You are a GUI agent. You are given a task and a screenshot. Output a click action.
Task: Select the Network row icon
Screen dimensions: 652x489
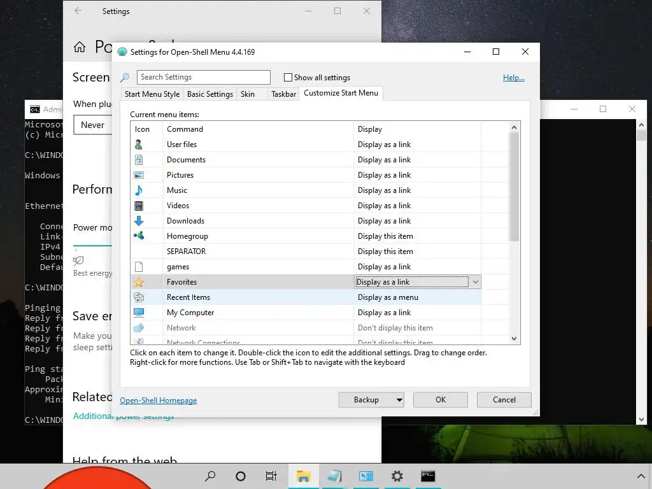pos(139,328)
